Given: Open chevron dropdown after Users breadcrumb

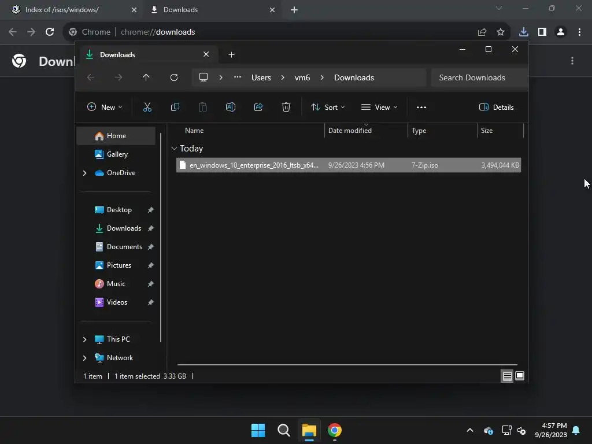Looking at the screenshot, I should pos(283,77).
